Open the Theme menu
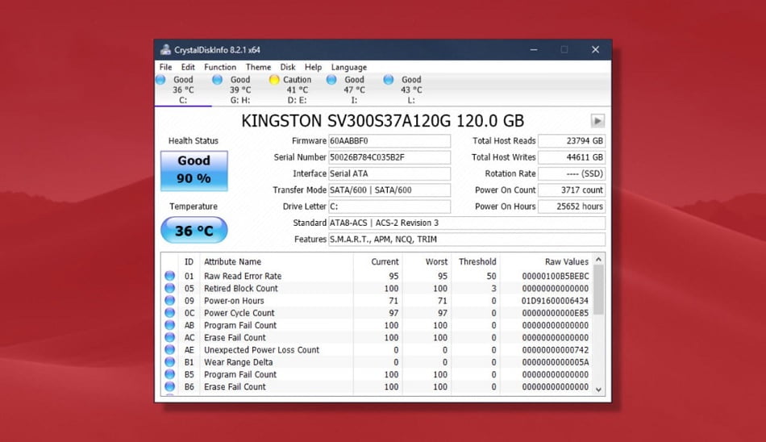Viewport: 766px width, 442px height. (x=258, y=67)
